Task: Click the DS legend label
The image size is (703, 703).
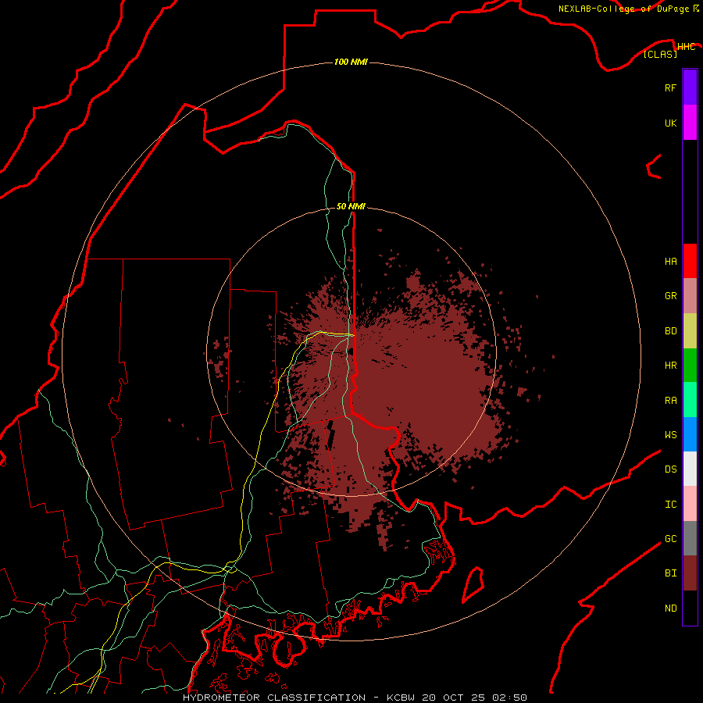Action: coord(670,469)
